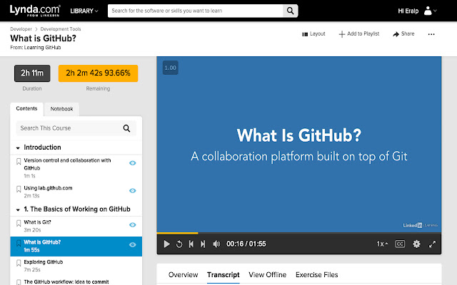Bookmark the What is GitHub? video
Viewport: 457px width, 285px height.
tap(19, 243)
